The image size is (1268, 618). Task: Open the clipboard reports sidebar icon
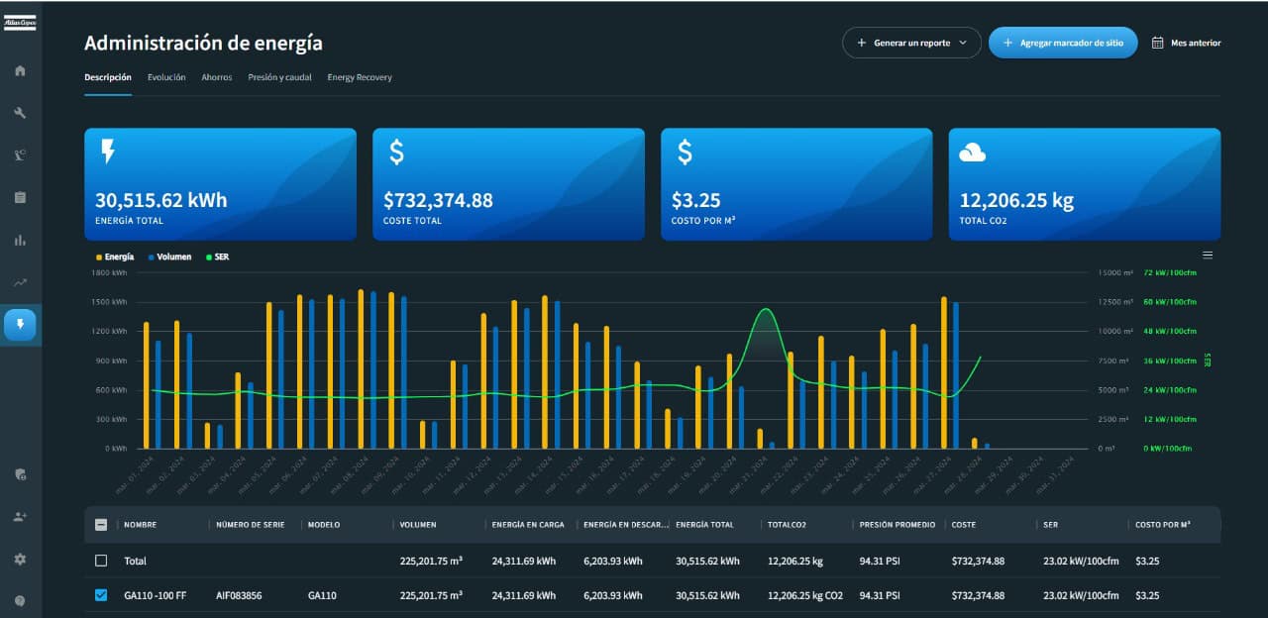point(20,197)
